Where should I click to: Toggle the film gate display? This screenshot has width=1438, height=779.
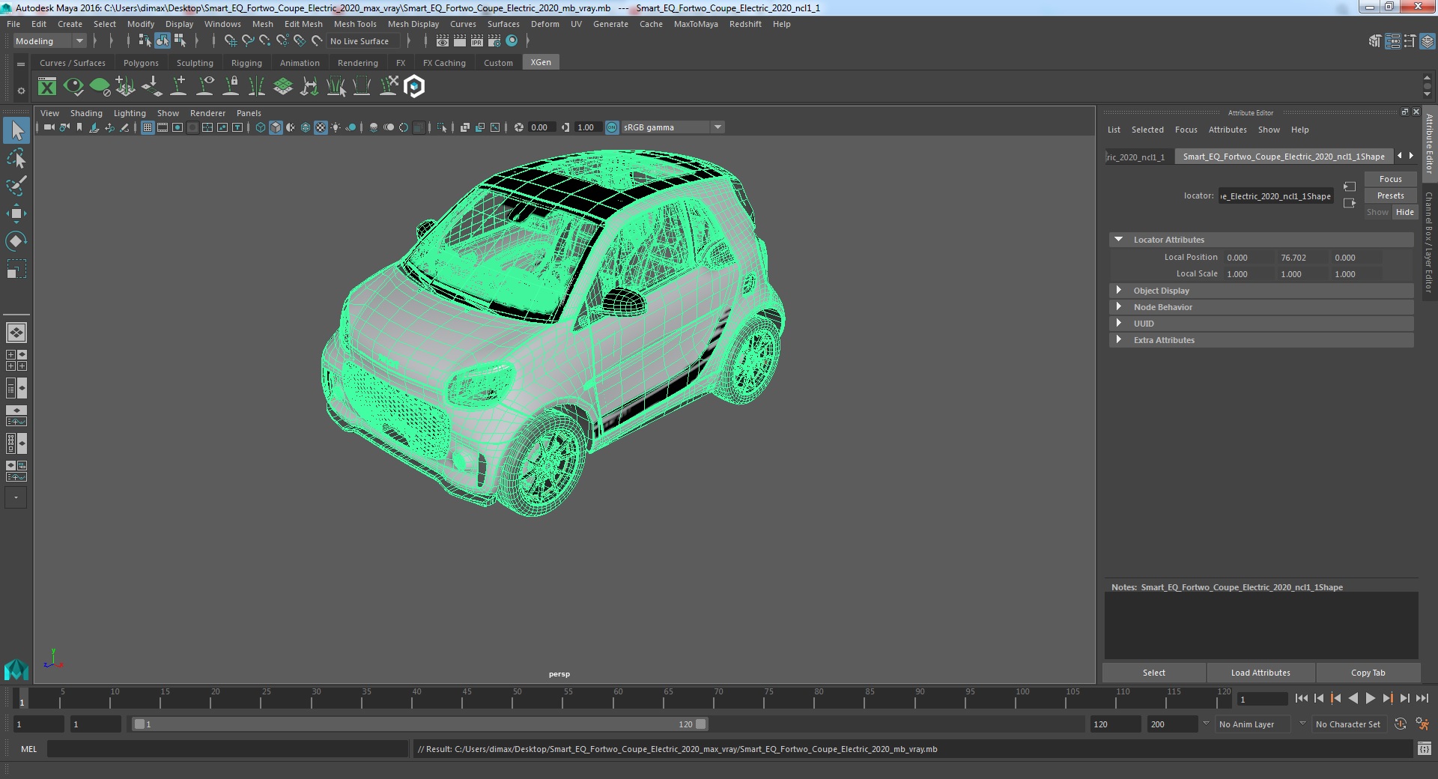tap(163, 127)
